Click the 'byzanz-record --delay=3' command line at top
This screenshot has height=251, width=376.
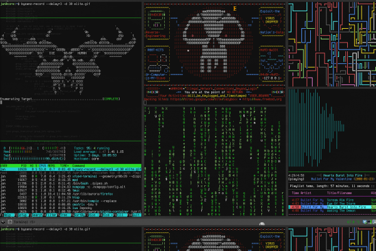56,4
